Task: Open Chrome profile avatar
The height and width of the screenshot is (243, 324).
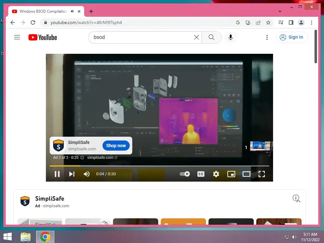Action: click(x=301, y=22)
